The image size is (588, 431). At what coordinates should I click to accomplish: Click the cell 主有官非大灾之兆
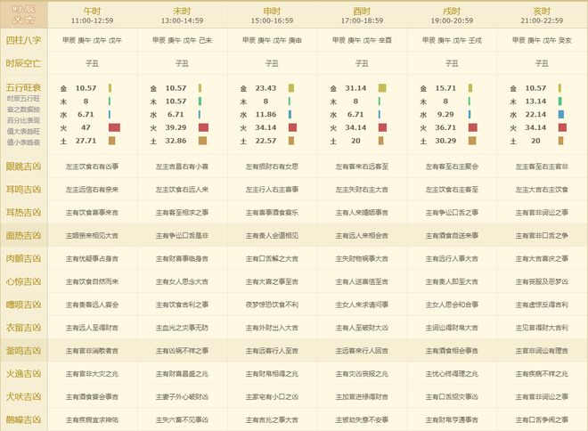tap(93, 374)
